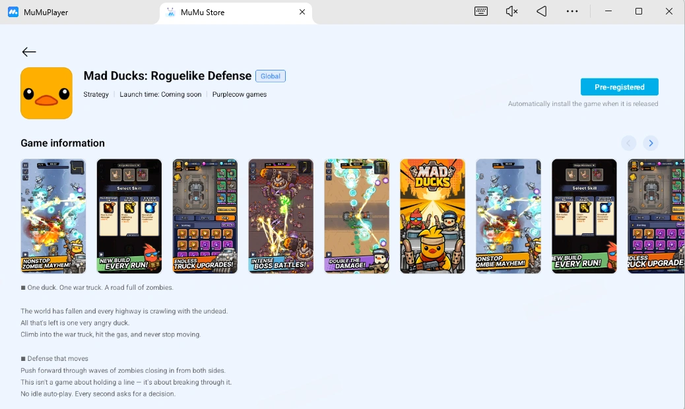
Task: Click 'The world has fallen' description line
Action: (124, 311)
